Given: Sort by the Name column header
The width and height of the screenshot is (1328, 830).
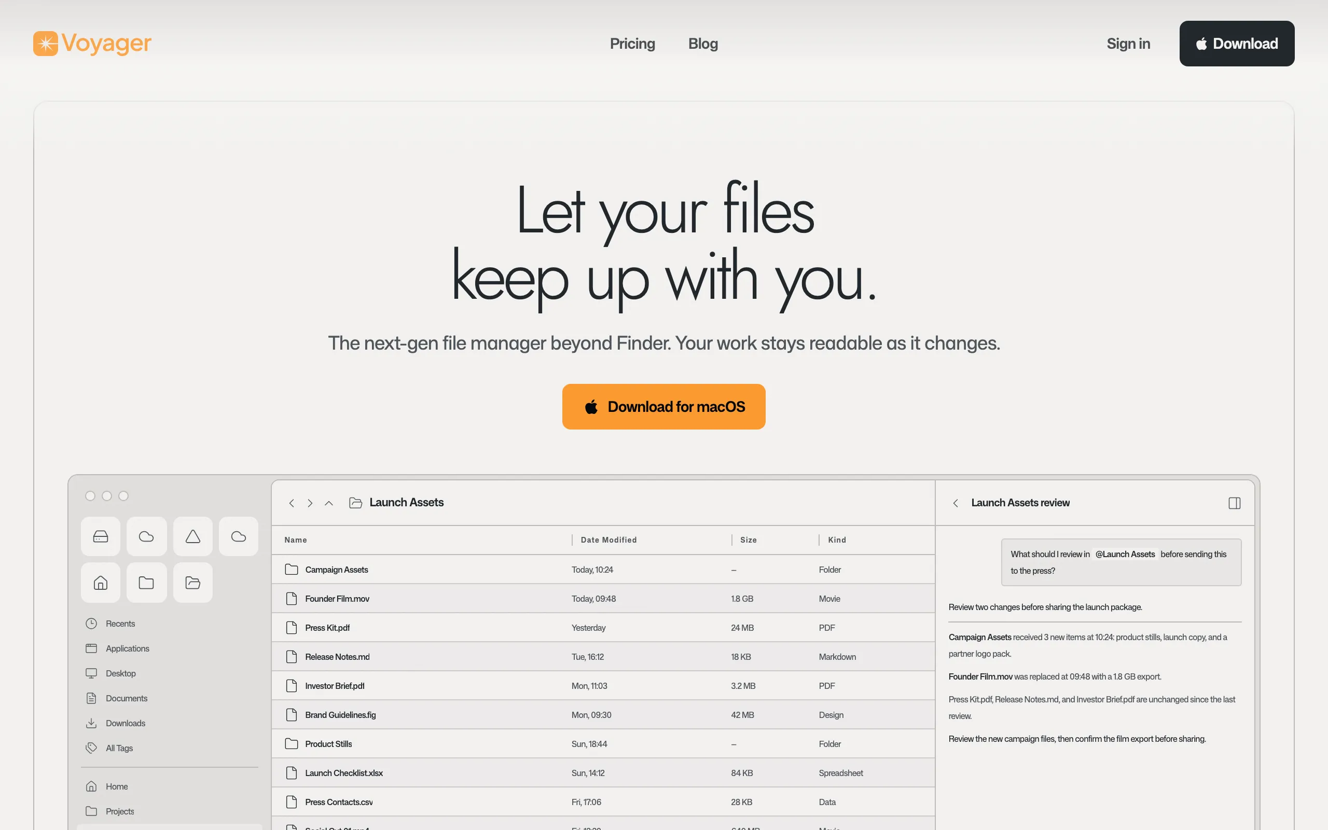Looking at the screenshot, I should [x=295, y=540].
